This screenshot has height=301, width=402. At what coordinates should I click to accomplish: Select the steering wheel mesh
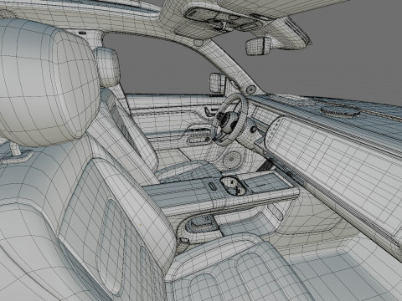[231, 120]
